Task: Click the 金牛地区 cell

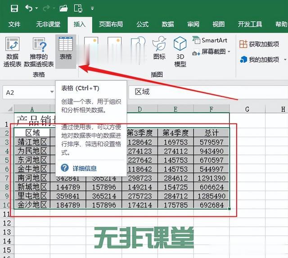Action: tap(32, 169)
